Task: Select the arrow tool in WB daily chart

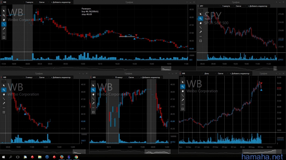Action: pos(183,100)
